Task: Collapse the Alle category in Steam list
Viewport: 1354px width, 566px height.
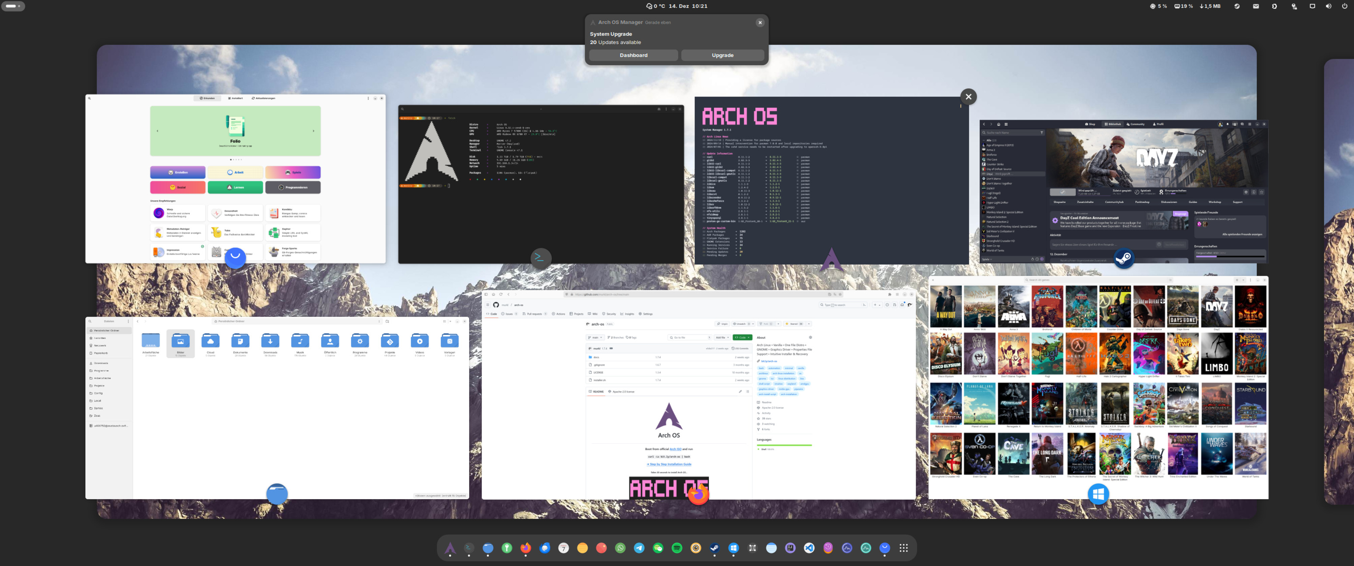Action: [x=984, y=140]
